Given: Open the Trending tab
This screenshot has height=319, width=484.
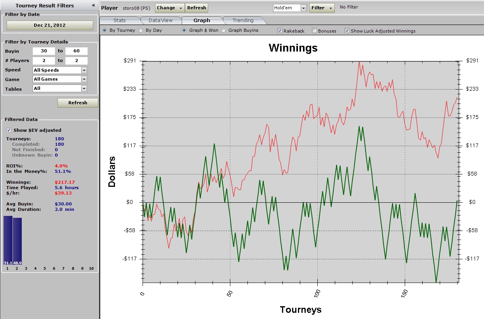Looking at the screenshot, I should click(x=243, y=21).
